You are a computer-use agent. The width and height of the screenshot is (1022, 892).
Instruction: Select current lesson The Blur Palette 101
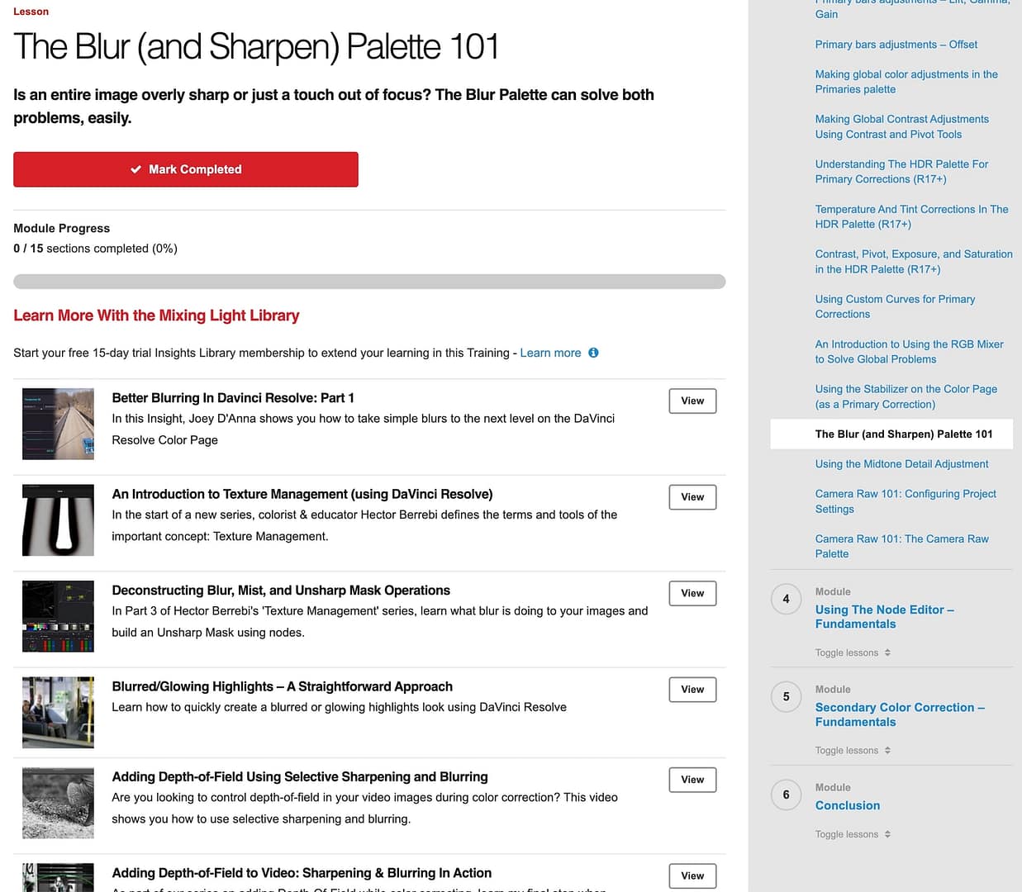pos(891,434)
